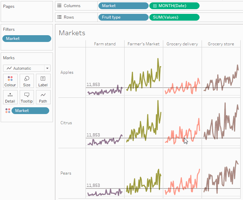The width and height of the screenshot is (243, 200).
Task: Open the Tooltip marks card
Action: pyautogui.click(x=27, y=97)
